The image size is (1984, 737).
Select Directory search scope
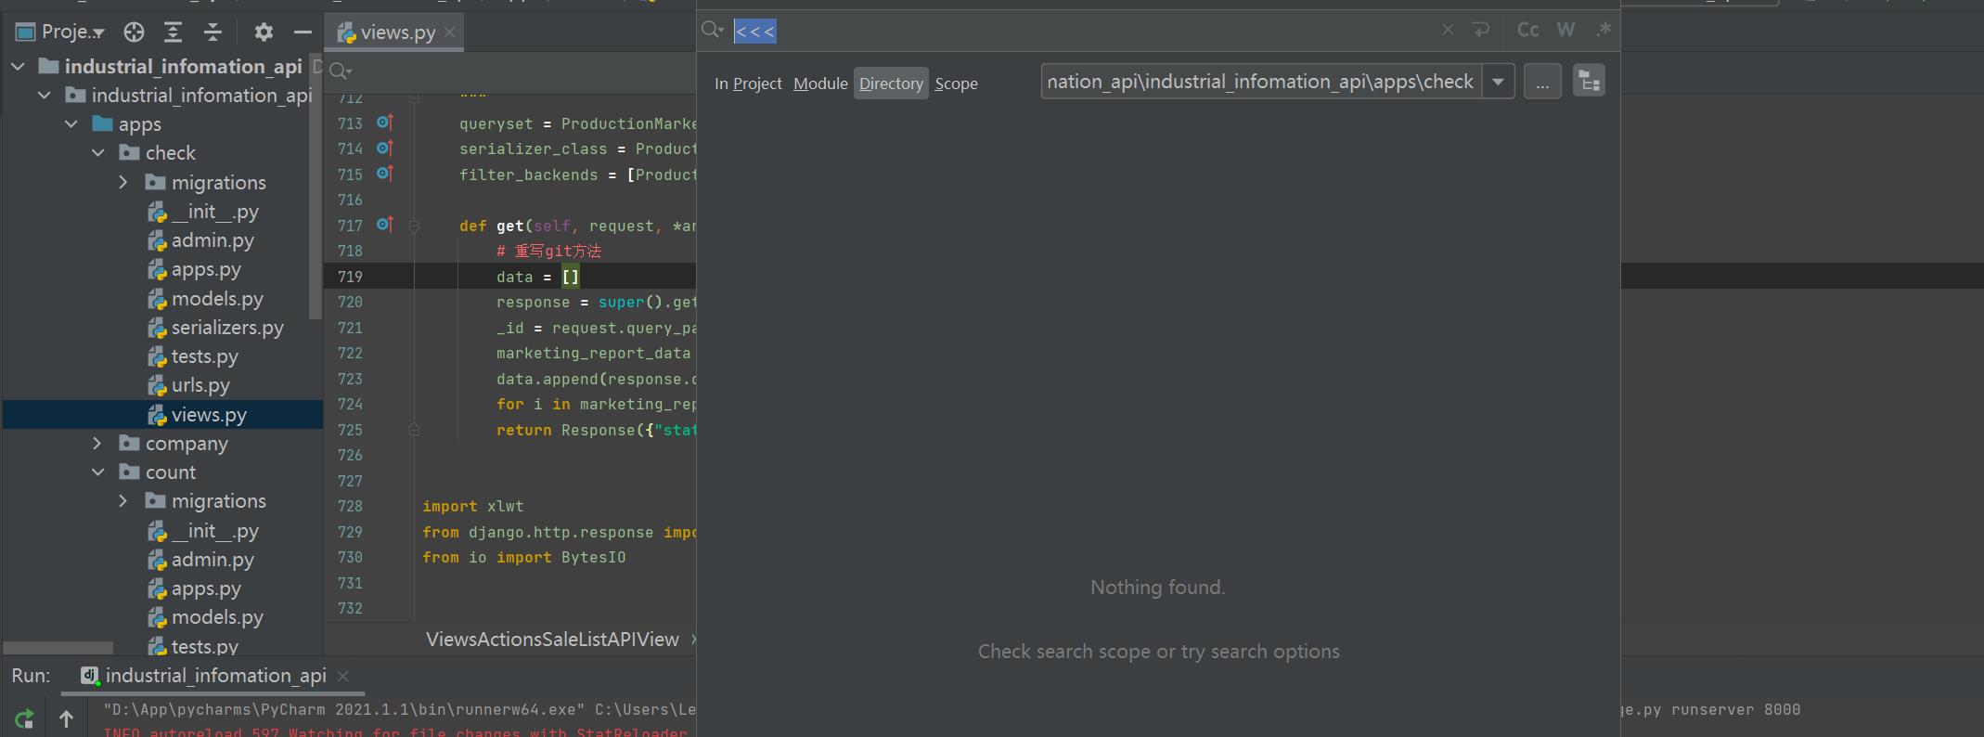891,84
